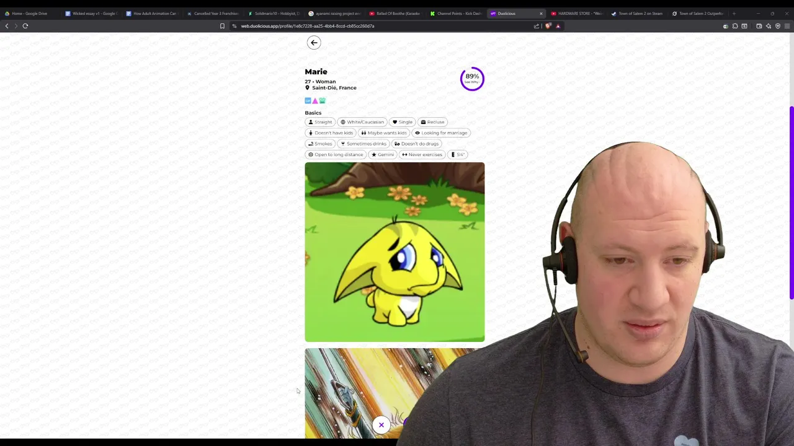
Task: Click the Open to long distance chip
Action: click(x=336, y=154)
